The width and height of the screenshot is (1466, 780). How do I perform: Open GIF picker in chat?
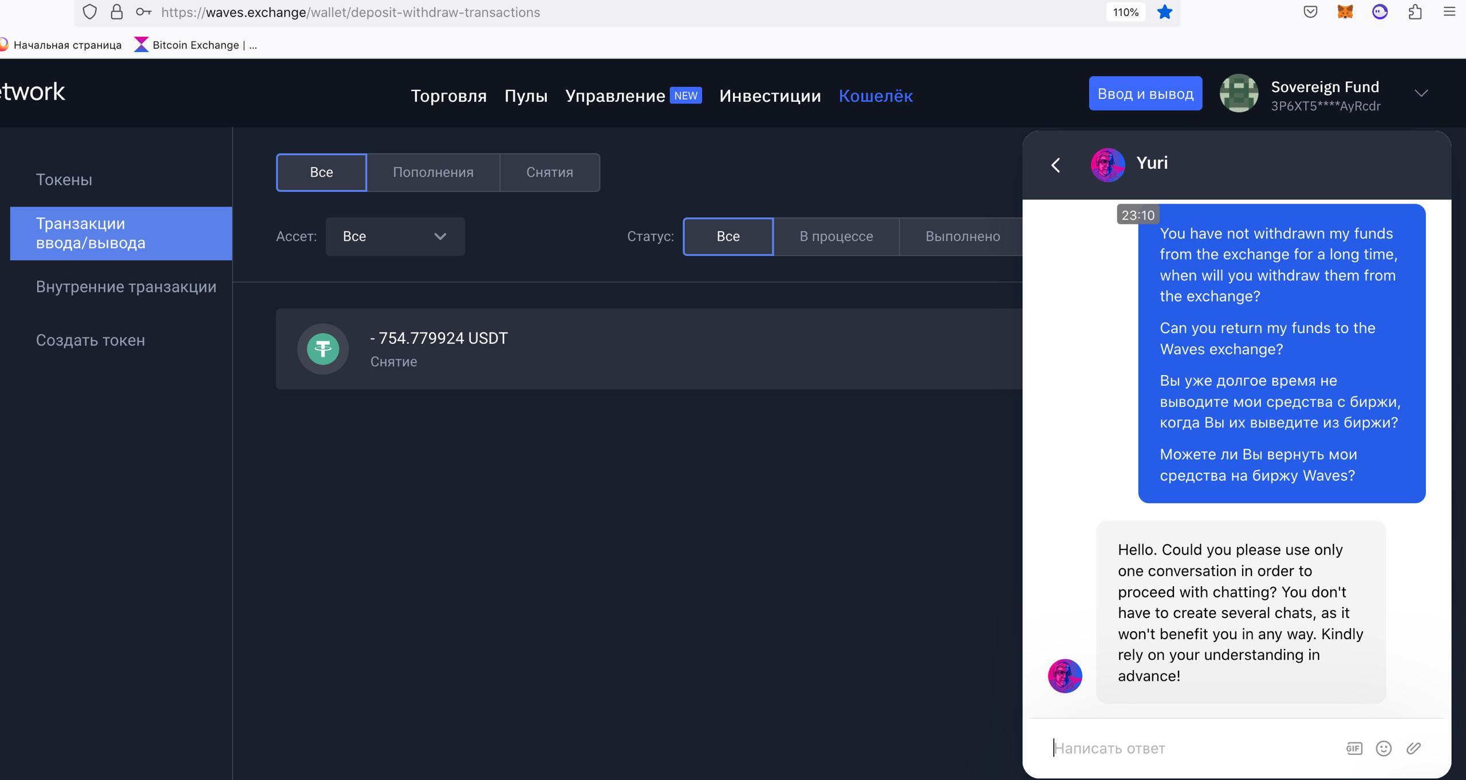1354,748
